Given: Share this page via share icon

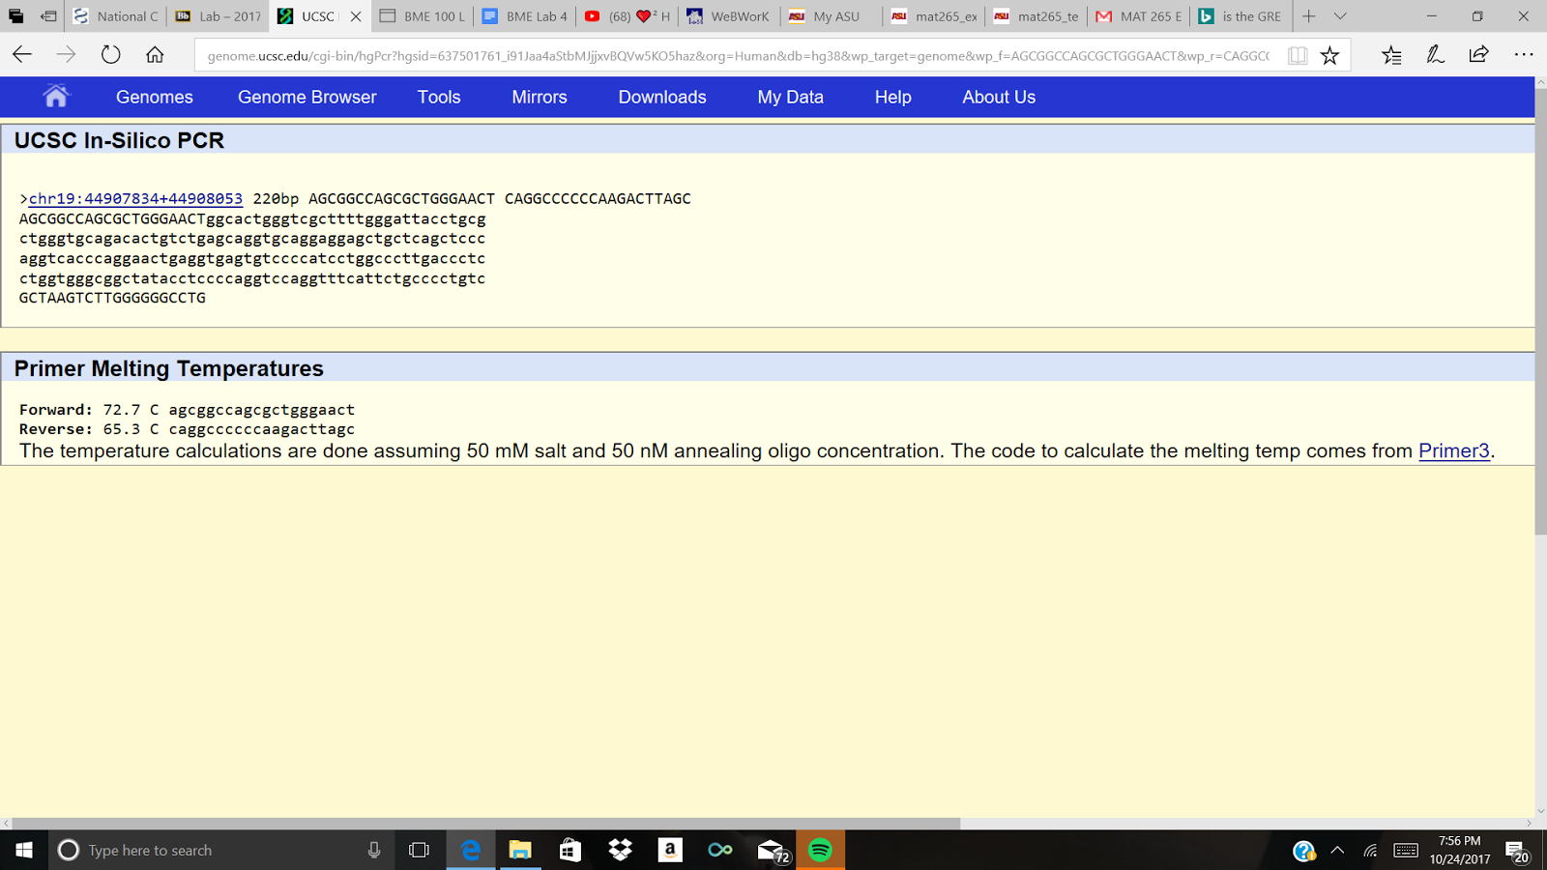Looking at the screenshot, I should click(1478, 55).
